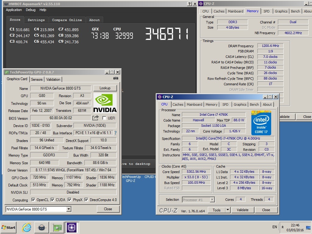Click the Aquamark help question button
The image size is (312, 234).
[190, 4]
